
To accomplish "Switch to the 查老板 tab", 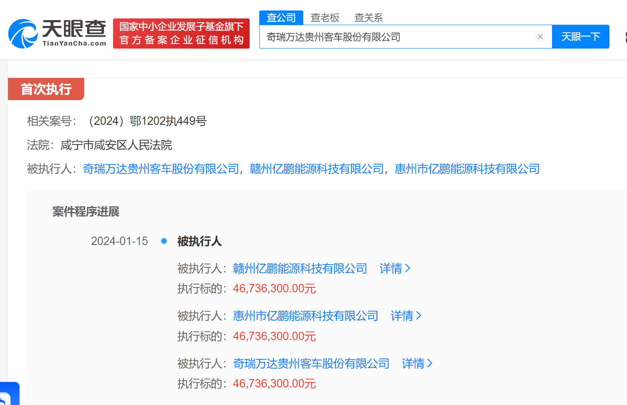I will [325, 18].
